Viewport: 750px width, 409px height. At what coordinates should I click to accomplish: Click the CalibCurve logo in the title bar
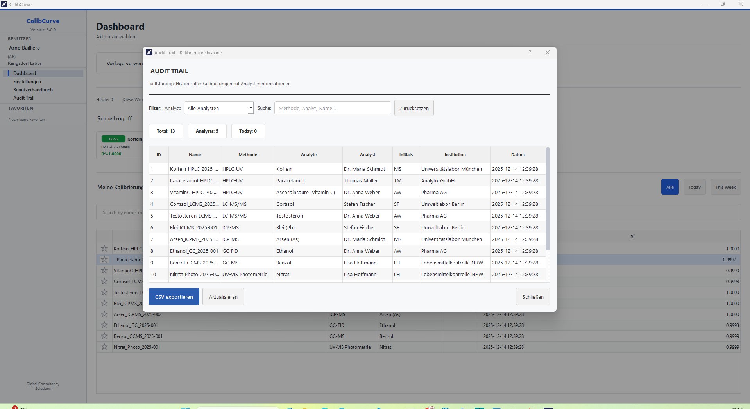click(4, 4)
